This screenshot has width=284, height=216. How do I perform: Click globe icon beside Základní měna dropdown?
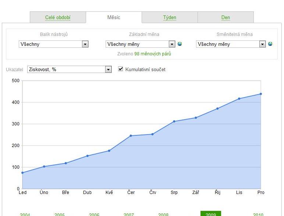click(x=180, y=44)
